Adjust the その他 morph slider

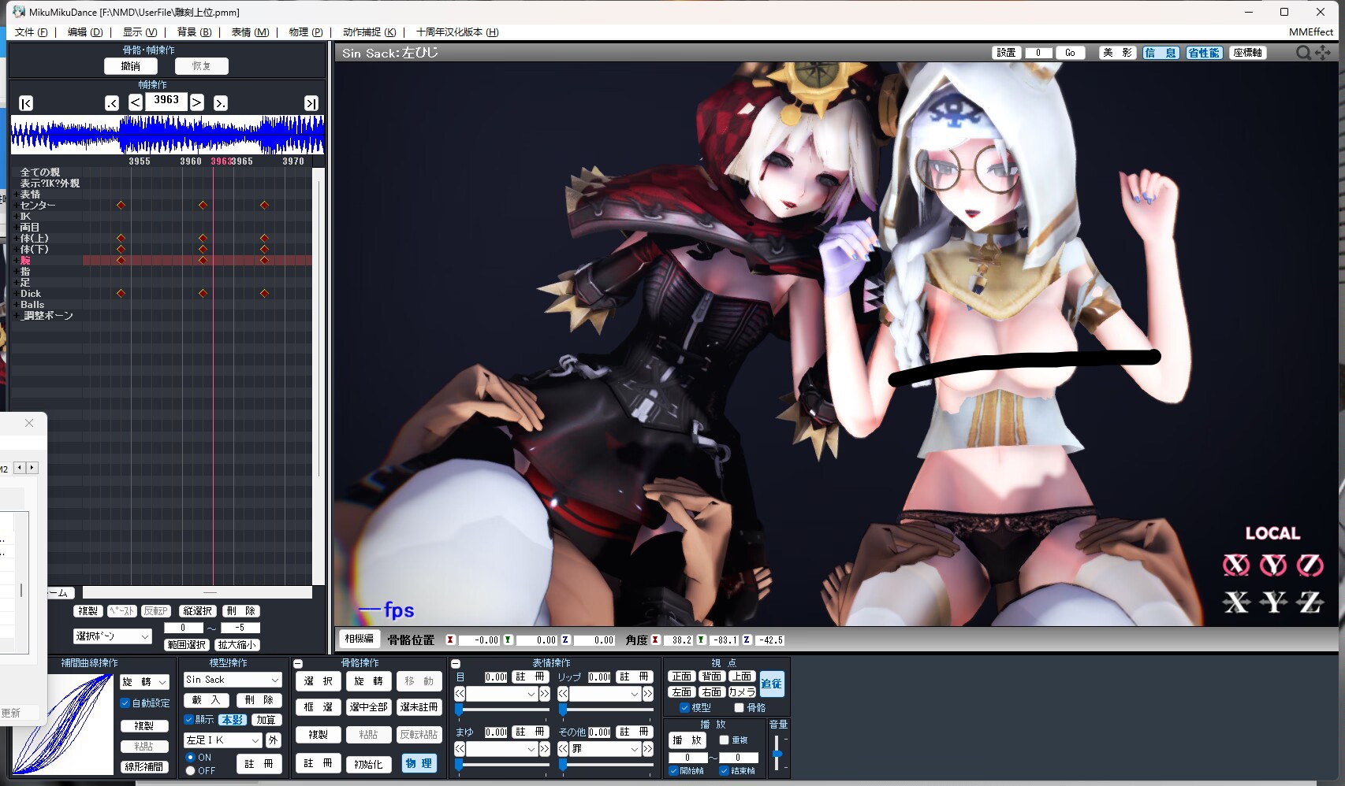point(605,765)
